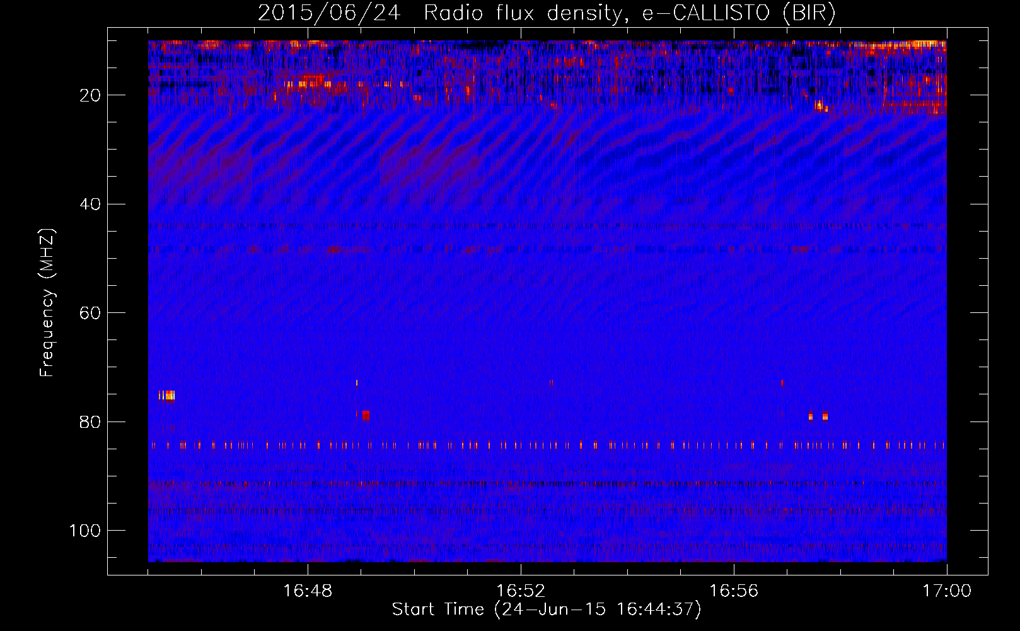Click the e-CALLISTO (BIR) title text
1020x631 pixels.
(739, 13)
